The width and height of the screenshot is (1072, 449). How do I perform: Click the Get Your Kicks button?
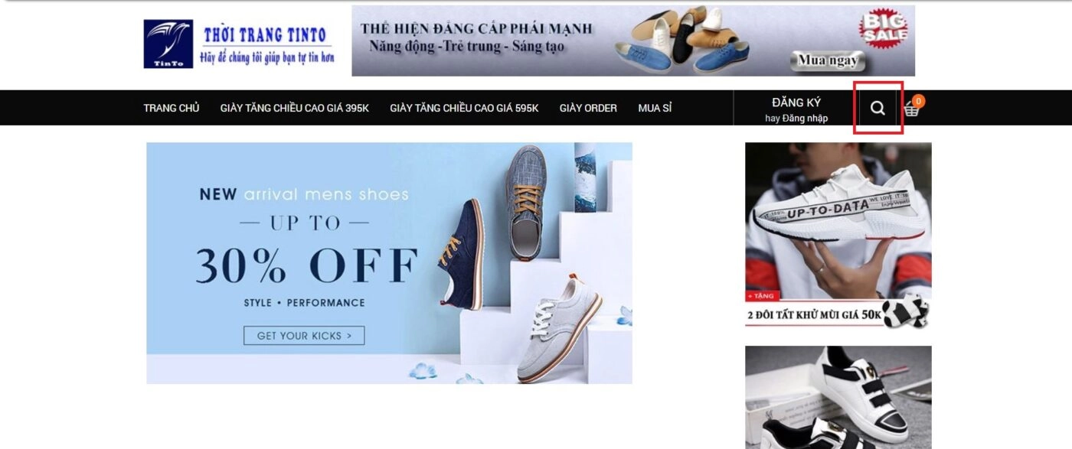tap(304, 336)
